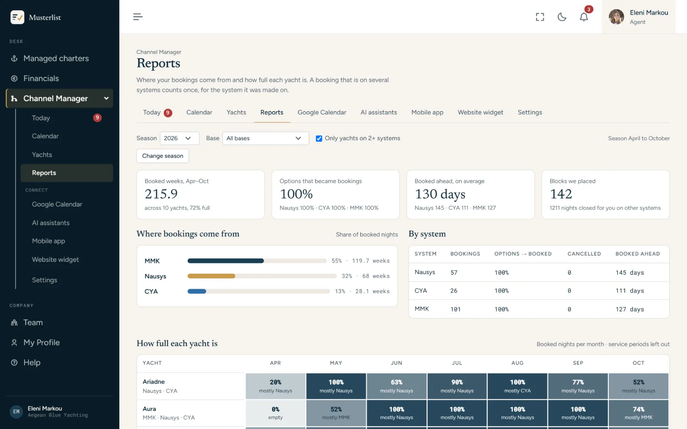Click the Financials coin icon
The height and width of the screenshot is (429, 687).
tap(14, 79)
